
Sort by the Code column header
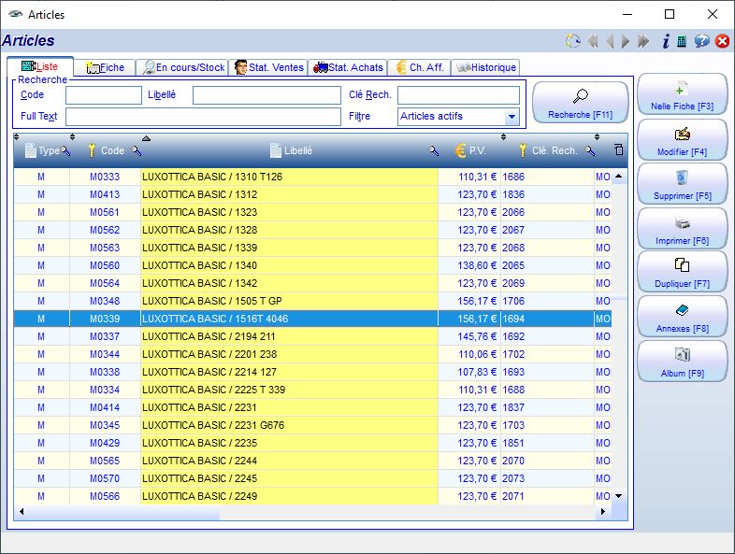click(x=112, y=150)
